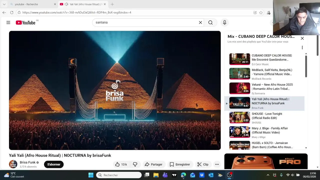Open the iPhone 17 Pro advertisement
This screenshot has height=180, width=320.
pyautogui.click(x=266, y=161)
